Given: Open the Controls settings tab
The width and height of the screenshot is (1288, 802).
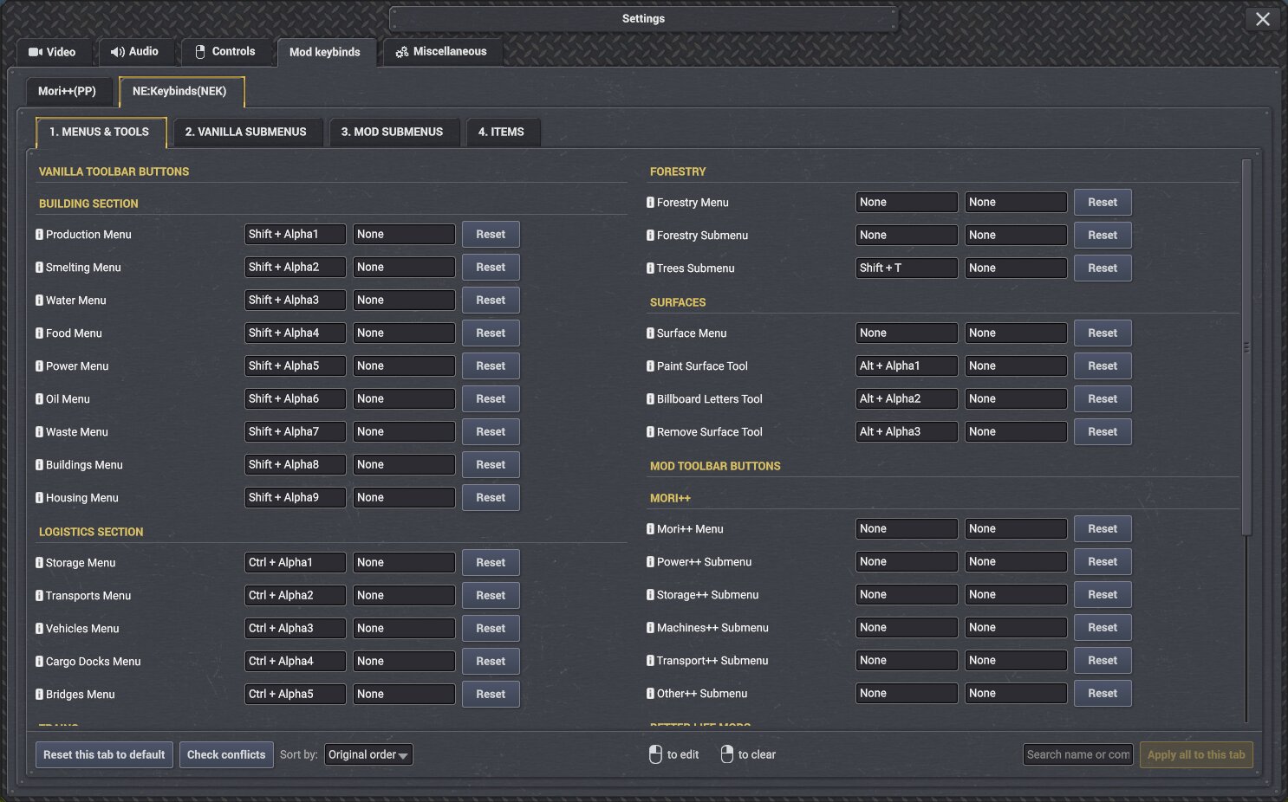Looking at the screenshot, I should click(225, 52).
